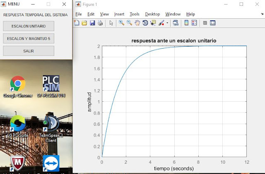Click the Link Plot toolbar icon

click(176, 23)
